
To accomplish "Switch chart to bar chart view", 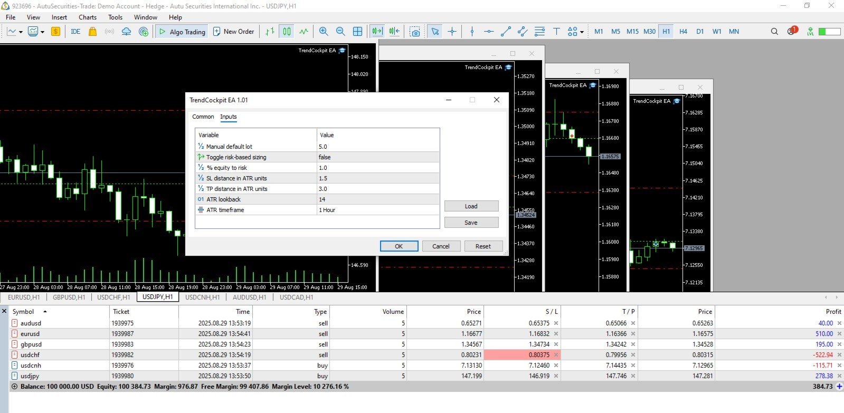I will (270, 32).
